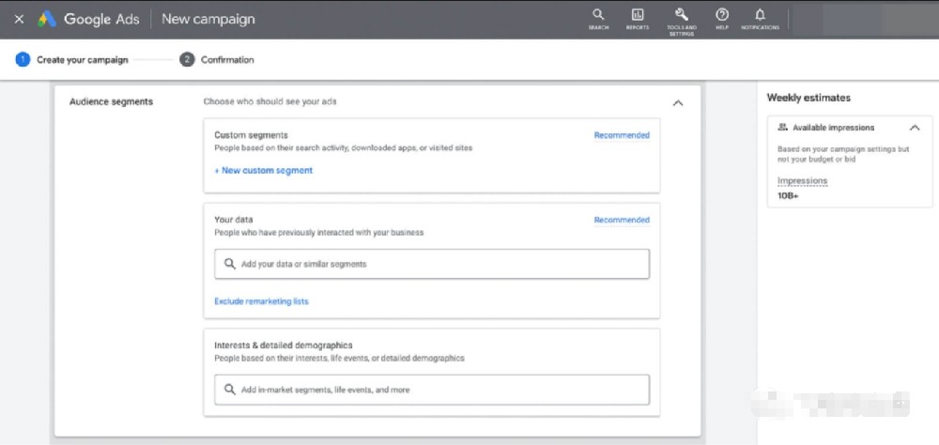Click the people icon beside Available impressions
Image resolution: width=939 pixels, height=445 pixels.
pyautogui.click(x=783, y=128)
